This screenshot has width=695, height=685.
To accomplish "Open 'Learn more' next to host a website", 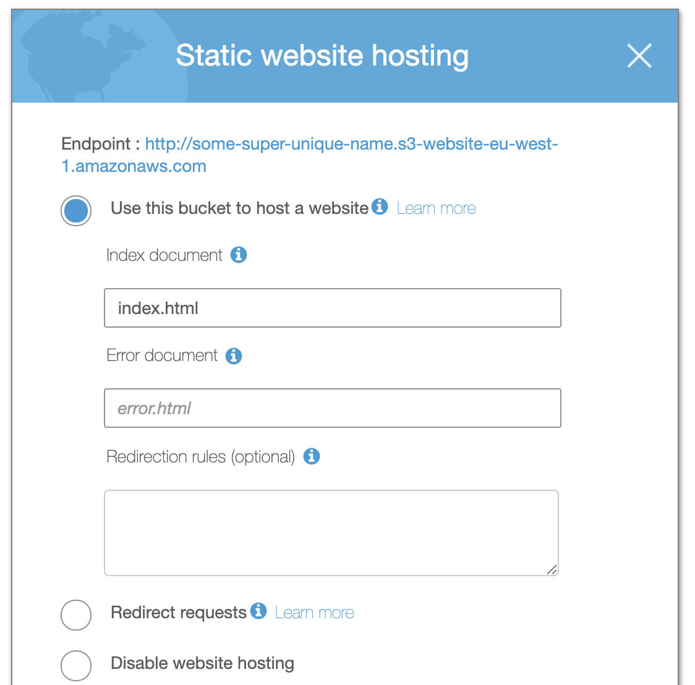I will pyautogui.click(x=436, y=209).
